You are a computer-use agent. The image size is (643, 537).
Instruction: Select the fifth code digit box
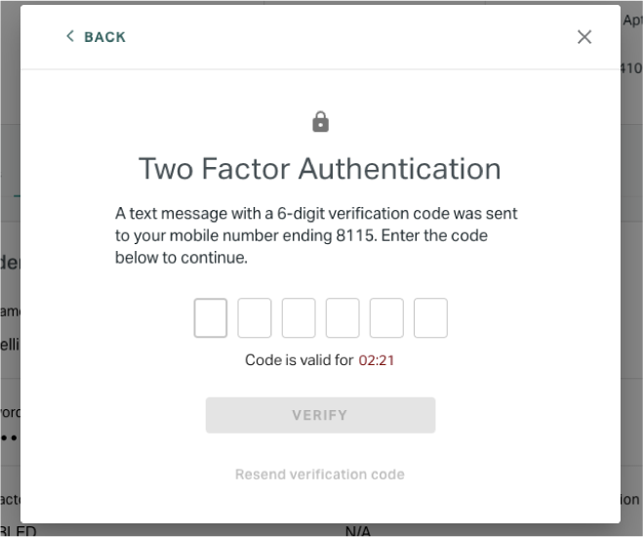tap(386, 318)
